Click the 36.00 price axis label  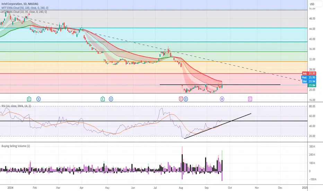(312, 49)
